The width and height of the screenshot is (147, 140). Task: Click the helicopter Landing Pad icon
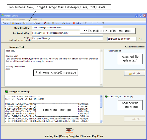[69, 130]
